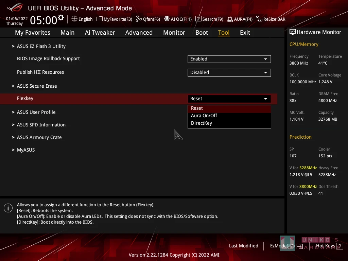The width and height of the screenshot is (348, 261).
Task: Click the 41°C temperature value
Action: [323, 63]
